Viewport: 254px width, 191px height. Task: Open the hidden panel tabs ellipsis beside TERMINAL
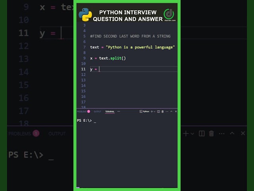tap(119, 111)
